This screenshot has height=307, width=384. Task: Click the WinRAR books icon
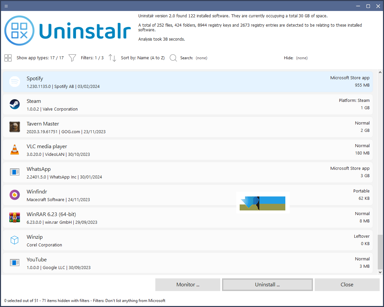[x=15, y=217]
